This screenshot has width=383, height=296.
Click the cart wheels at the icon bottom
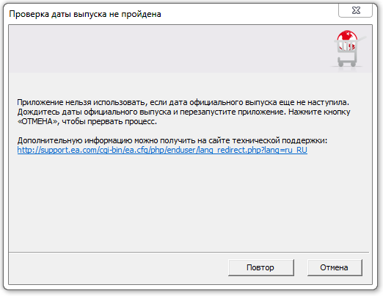point(347,64)
